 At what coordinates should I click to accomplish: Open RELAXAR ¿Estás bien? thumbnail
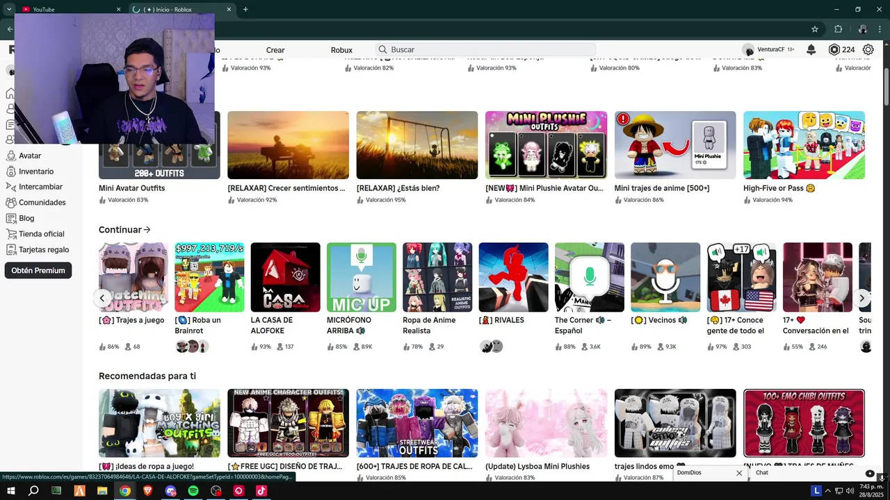coord(417,145)
